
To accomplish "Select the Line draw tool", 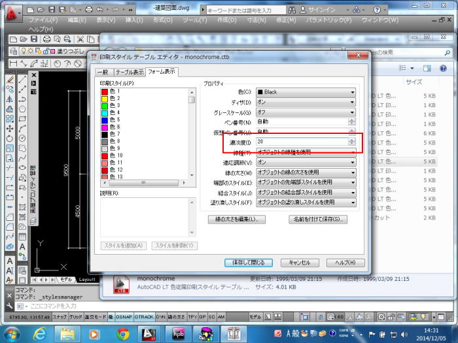I will point(22,79).
